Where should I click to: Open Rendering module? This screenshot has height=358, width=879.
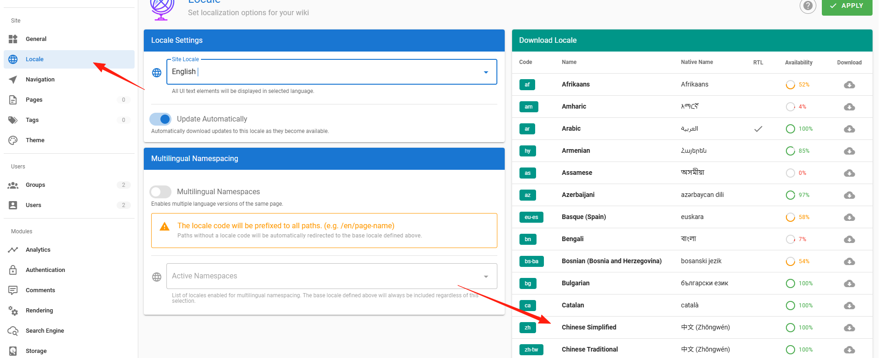tap(69, 311)
